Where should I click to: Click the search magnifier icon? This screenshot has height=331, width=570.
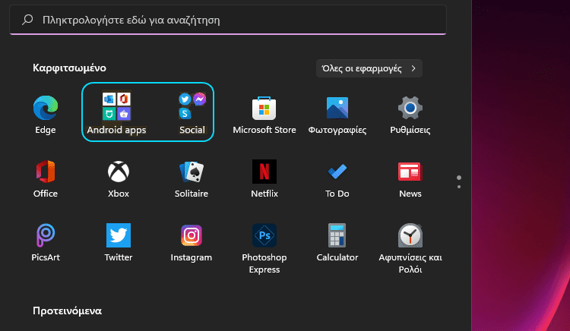coord(27,20)
